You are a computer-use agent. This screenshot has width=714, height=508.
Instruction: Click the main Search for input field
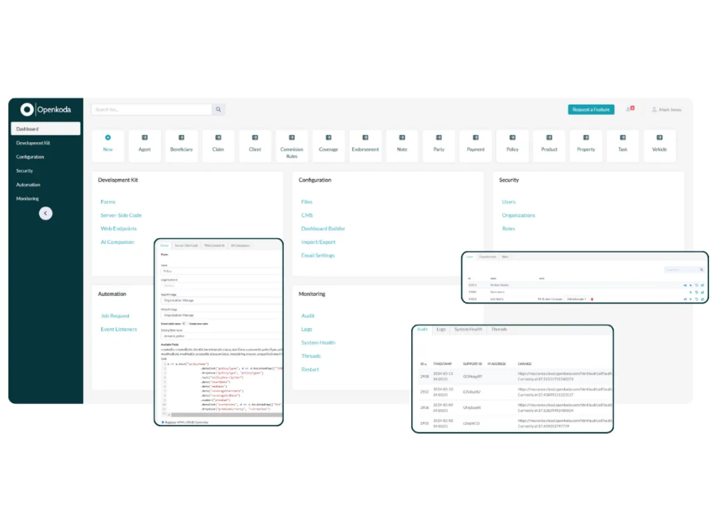point(152,109)
